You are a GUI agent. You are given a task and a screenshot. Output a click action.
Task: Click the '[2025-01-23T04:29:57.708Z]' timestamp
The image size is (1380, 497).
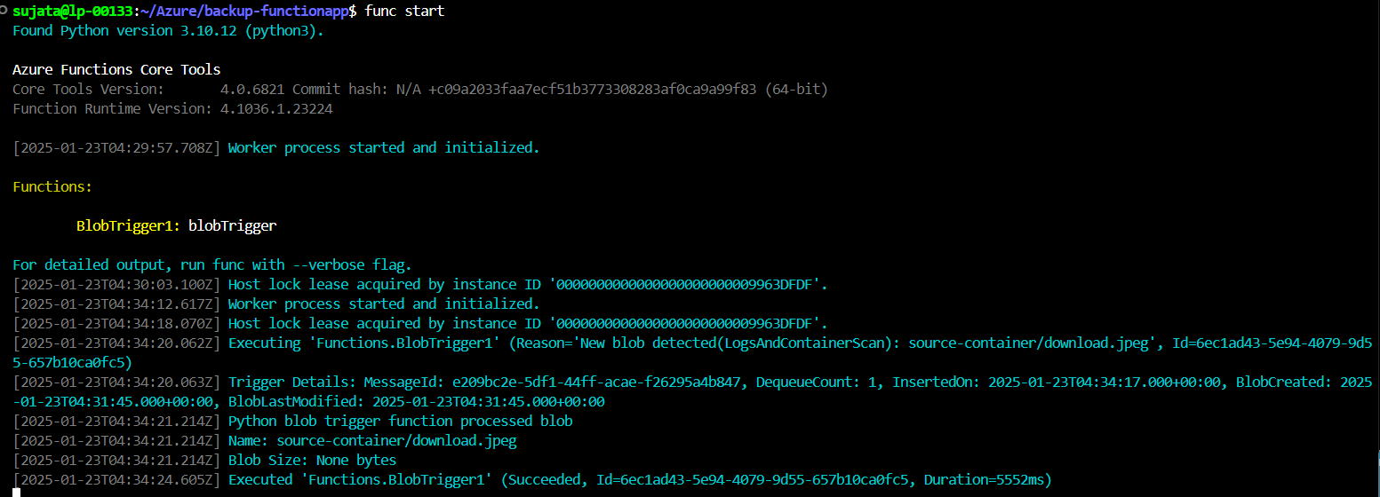pyautogui.click(x=116, y=147)
